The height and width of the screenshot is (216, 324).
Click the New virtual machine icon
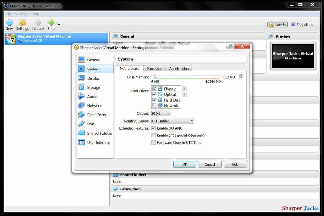coord(9,23)
